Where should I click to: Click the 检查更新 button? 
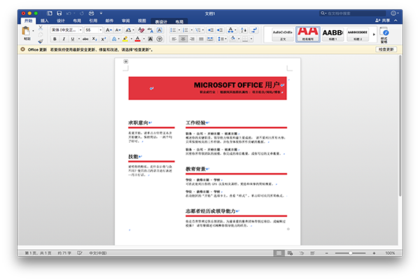coord(386,49)
